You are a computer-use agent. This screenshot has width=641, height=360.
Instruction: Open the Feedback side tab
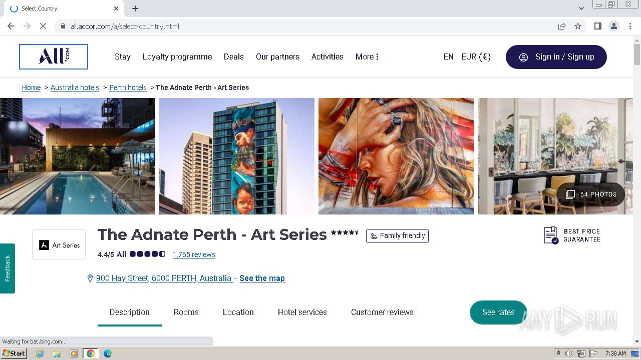click(8, 268)
